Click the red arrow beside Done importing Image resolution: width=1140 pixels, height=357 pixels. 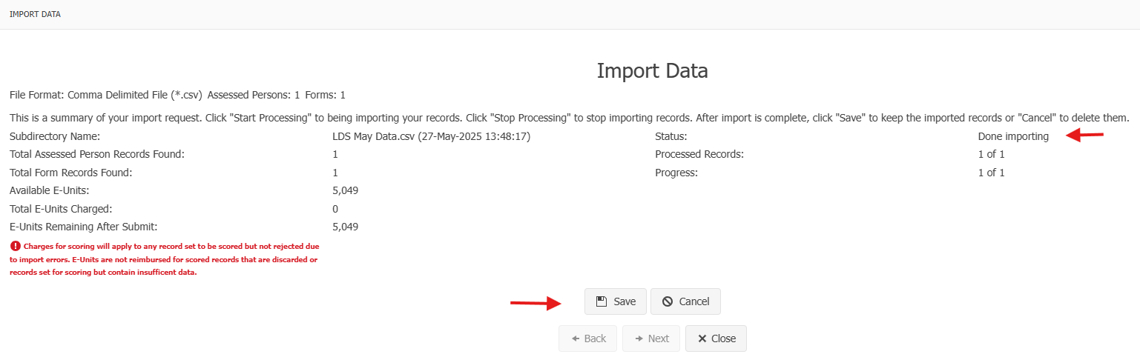[1085, 135]
